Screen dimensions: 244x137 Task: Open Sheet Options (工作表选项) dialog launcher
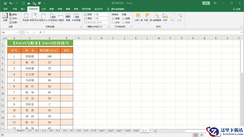(x=131, y=27)
